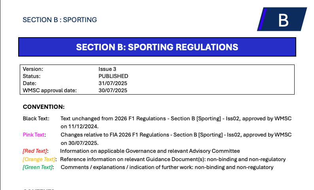Click the approval date value 30/07/2025
Screen dimensions: 314x190
[113, 90]
